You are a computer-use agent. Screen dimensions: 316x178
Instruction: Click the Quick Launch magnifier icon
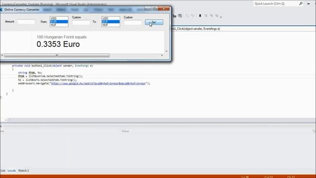(x=301, y=3)
